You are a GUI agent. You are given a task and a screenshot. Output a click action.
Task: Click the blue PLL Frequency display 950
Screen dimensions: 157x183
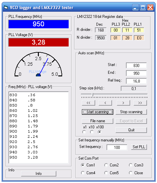pos(39,24)
